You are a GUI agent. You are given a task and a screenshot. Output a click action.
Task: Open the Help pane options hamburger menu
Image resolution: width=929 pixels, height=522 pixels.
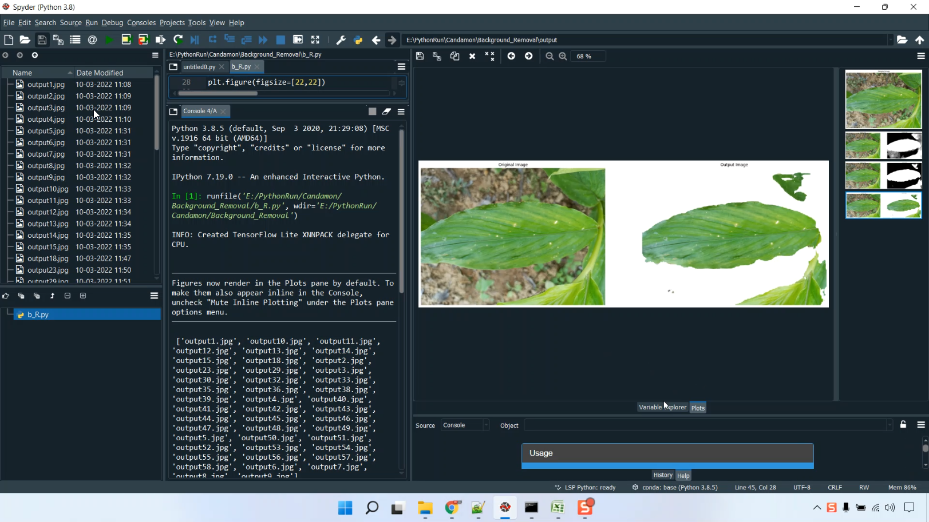click(921, 425)
